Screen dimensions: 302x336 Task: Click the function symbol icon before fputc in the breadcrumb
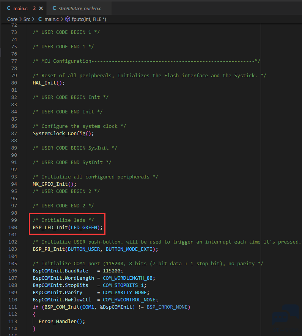[68, 19]
